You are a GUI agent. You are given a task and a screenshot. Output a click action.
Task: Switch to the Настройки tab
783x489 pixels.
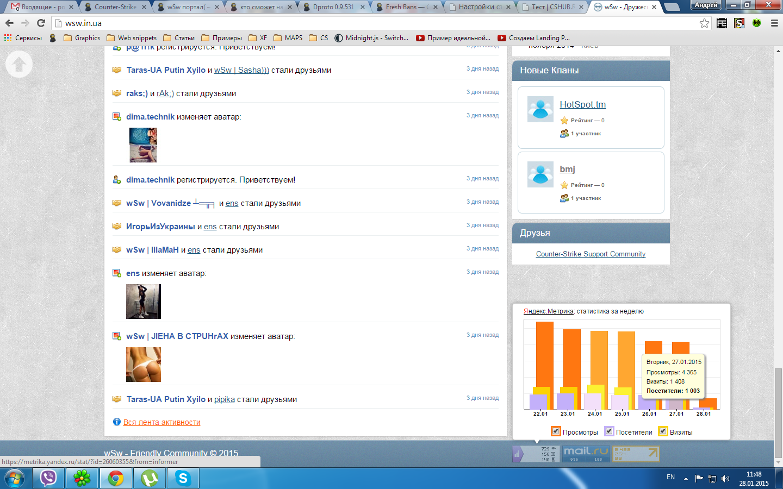click(481, 7)
